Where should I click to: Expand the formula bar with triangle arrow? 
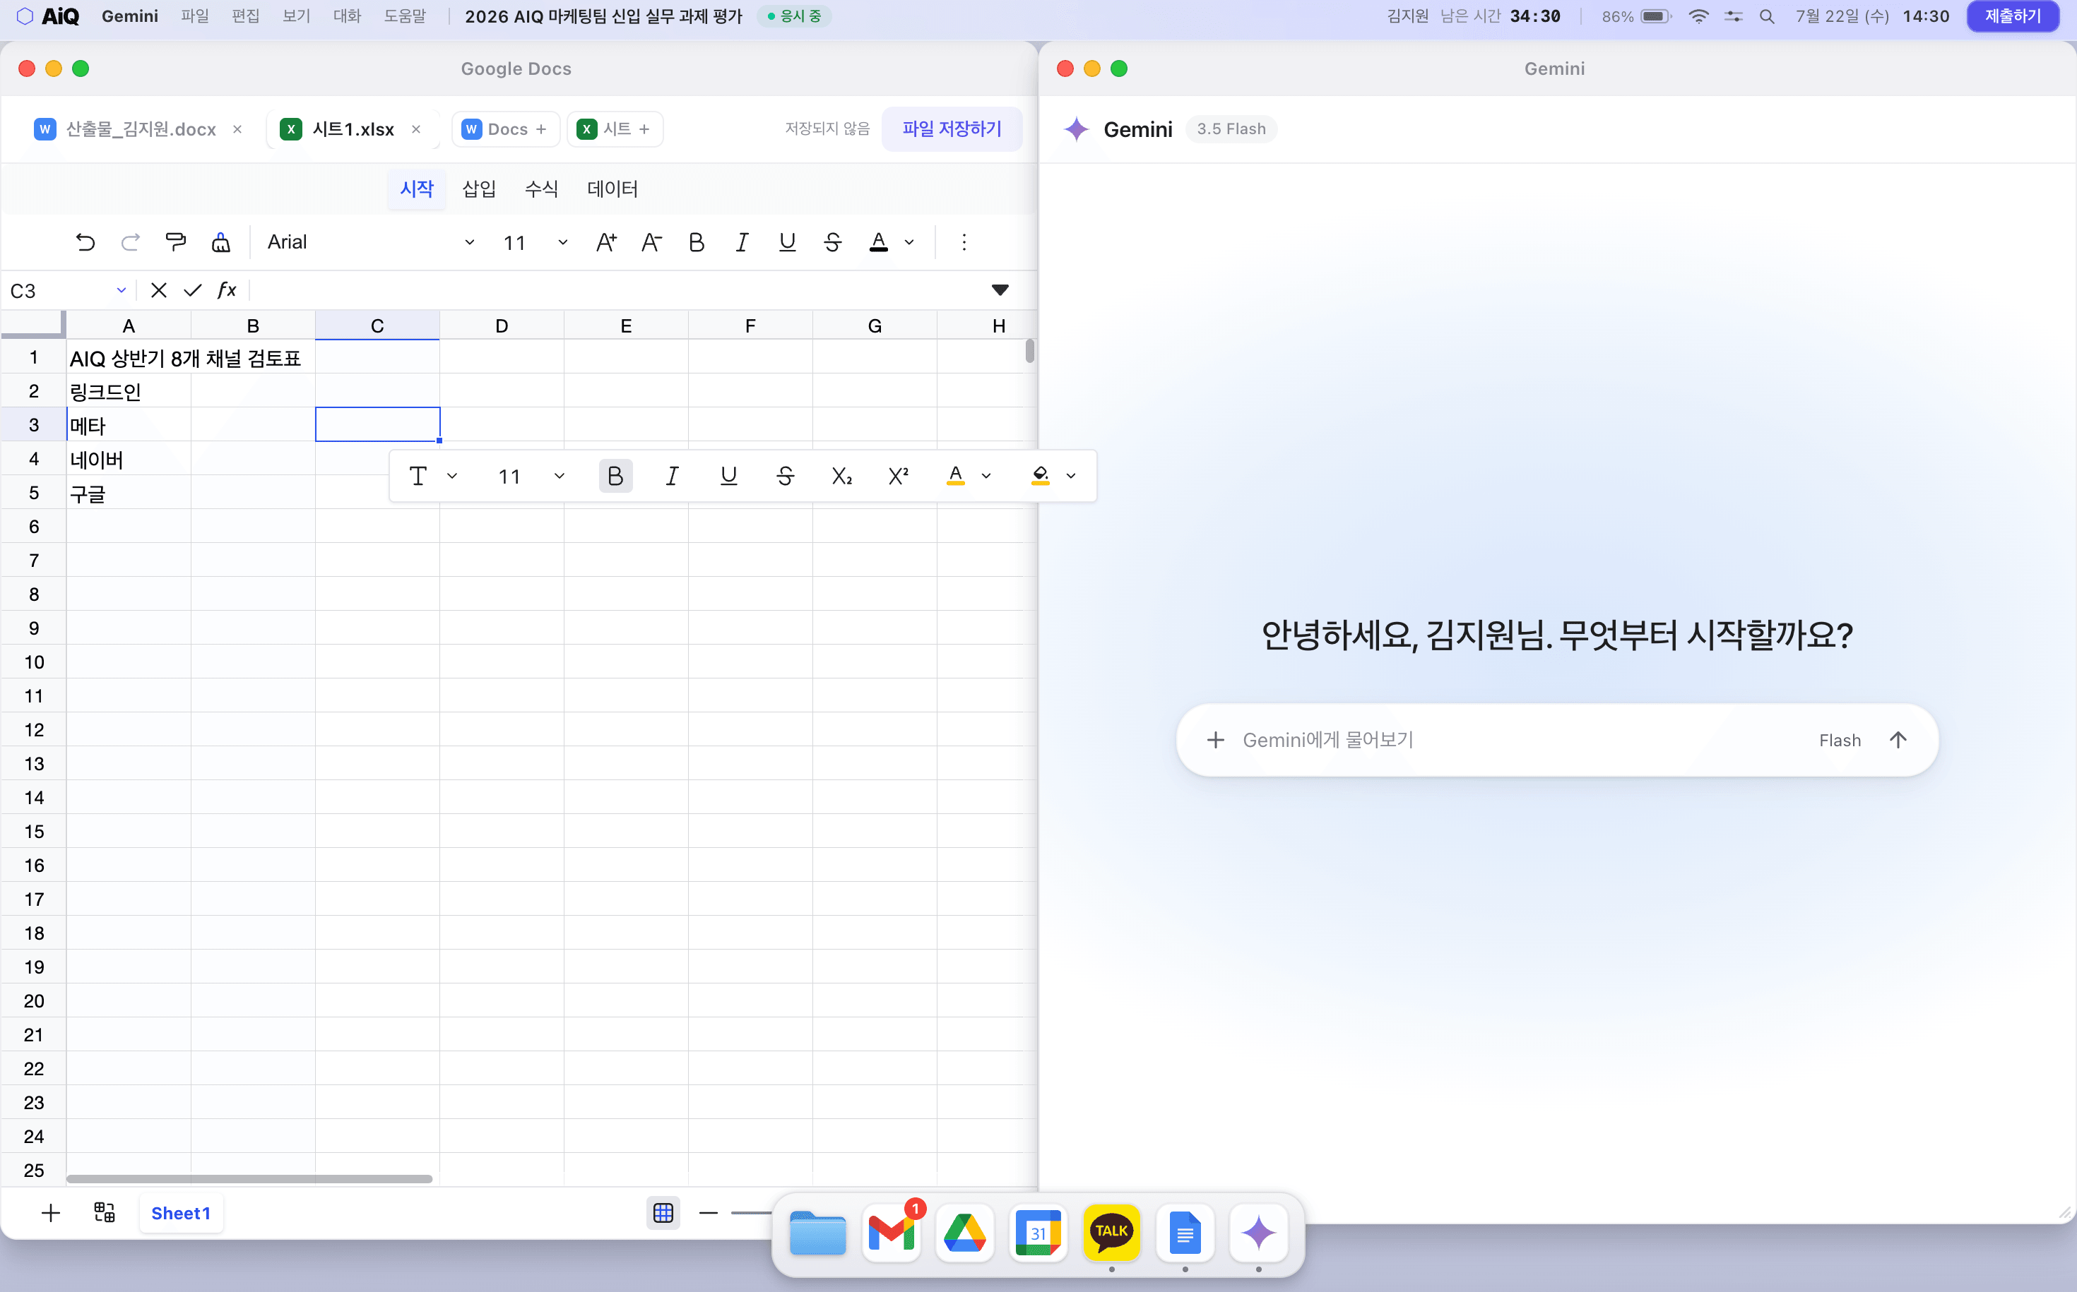pyautogui.click(x=1000, y=291)
